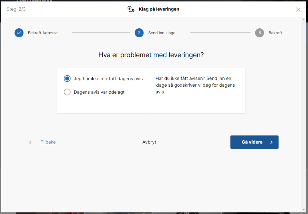The image size is (308, 214).
Task: Choose the "Dagens avis var ødelagt" radio option
Action: 67,92
